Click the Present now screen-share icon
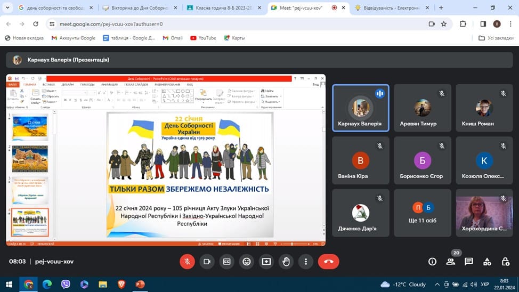The height and width of the screenshot is (292, 519). pyautogui.click(x=266, y=262)
